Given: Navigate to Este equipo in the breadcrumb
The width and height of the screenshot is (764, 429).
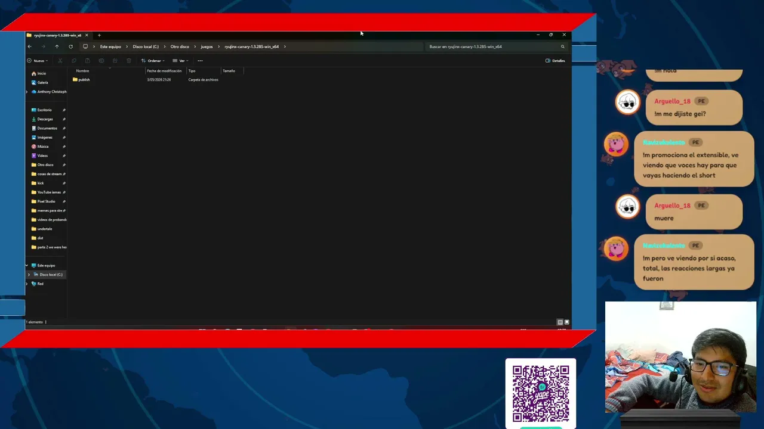Looking at the screenshot, I should tap(110, 46).
